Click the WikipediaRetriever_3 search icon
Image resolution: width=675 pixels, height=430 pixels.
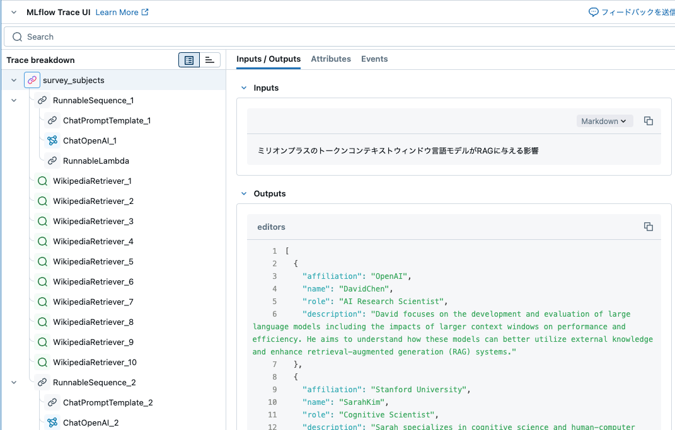click(x=42, y=222)
